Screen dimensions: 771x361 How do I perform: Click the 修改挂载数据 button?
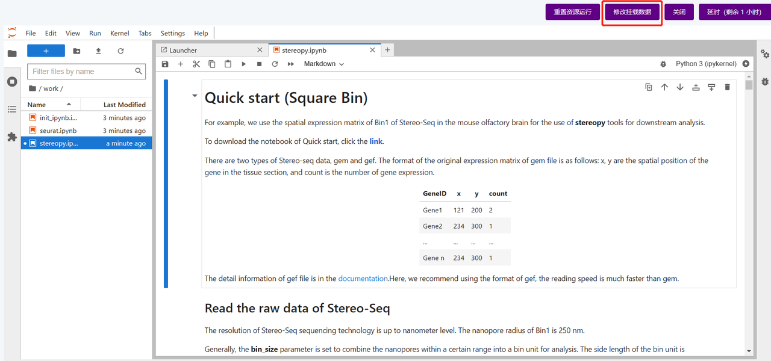tap(632, 12)
